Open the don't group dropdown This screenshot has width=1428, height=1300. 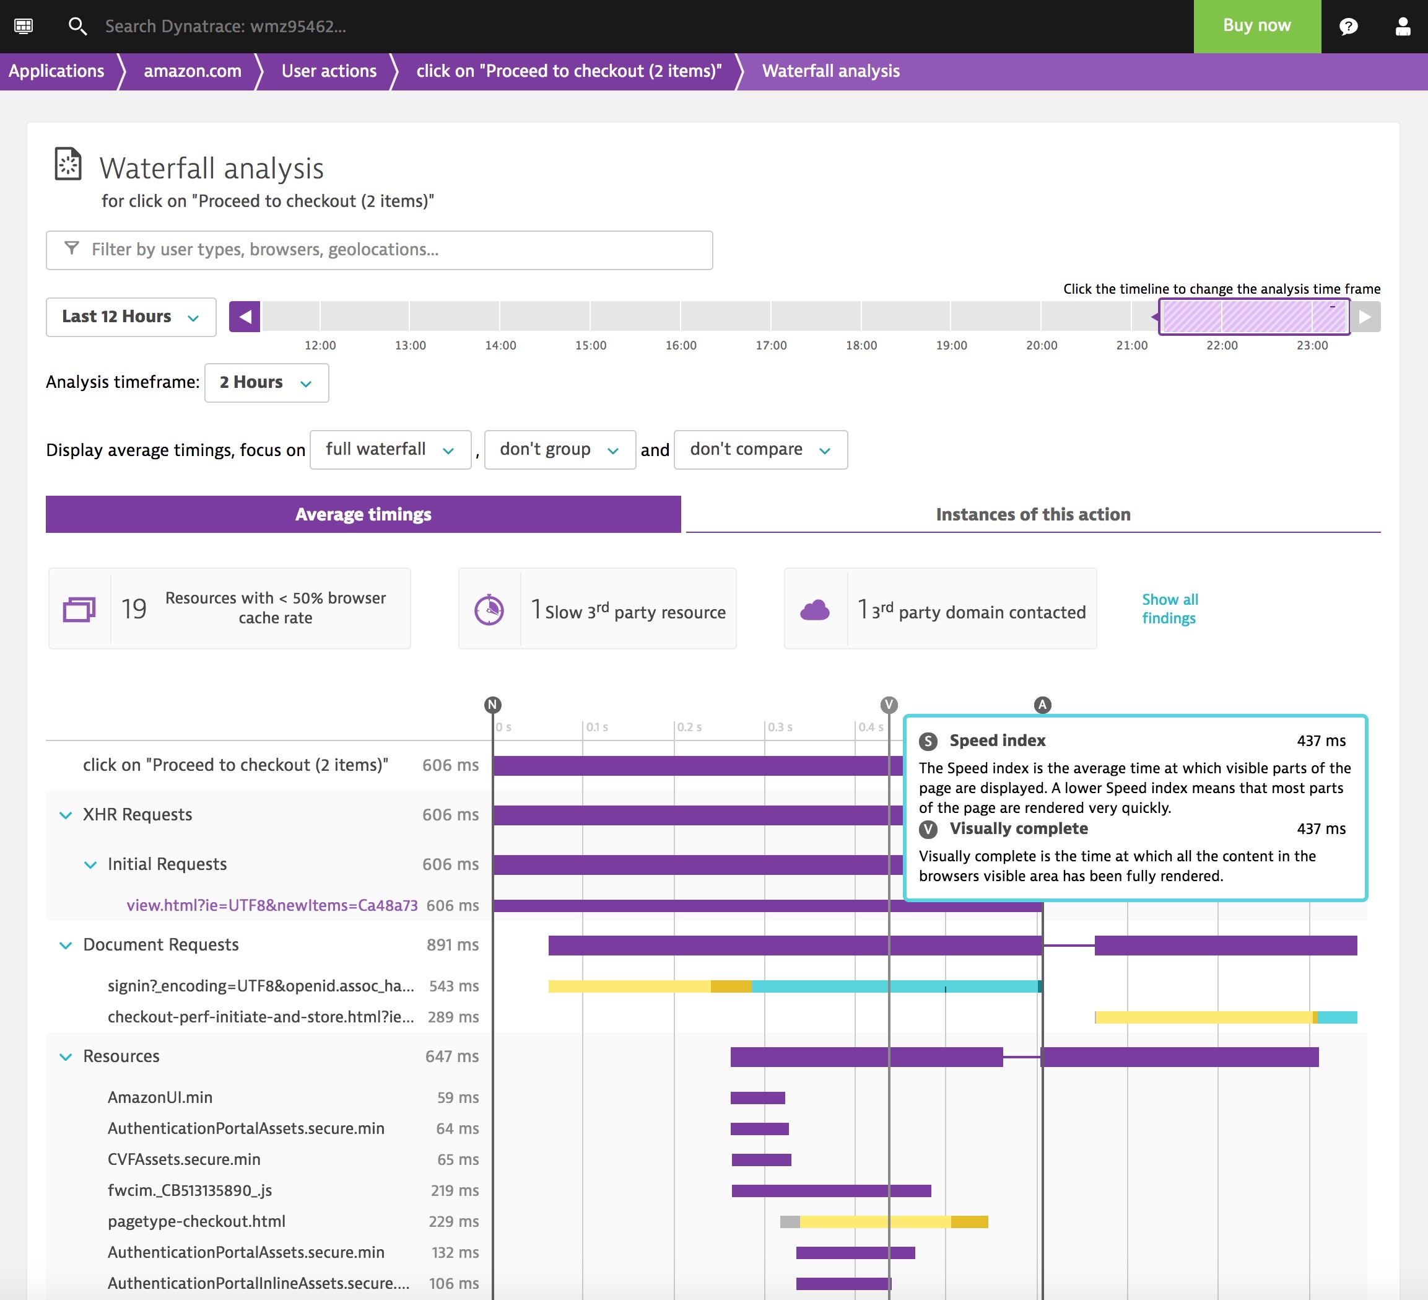(560, 449)
